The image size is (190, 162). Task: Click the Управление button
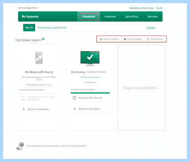pos(90,82)
